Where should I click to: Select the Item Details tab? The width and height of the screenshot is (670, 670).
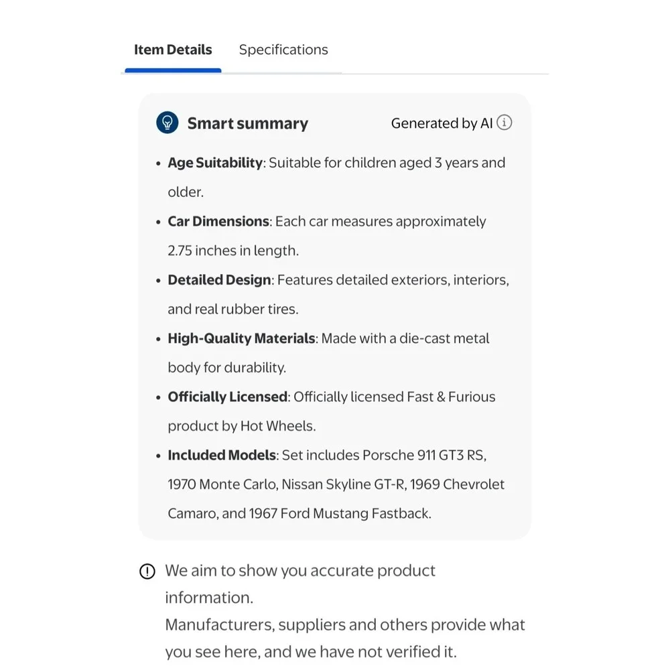coord(173,50)
